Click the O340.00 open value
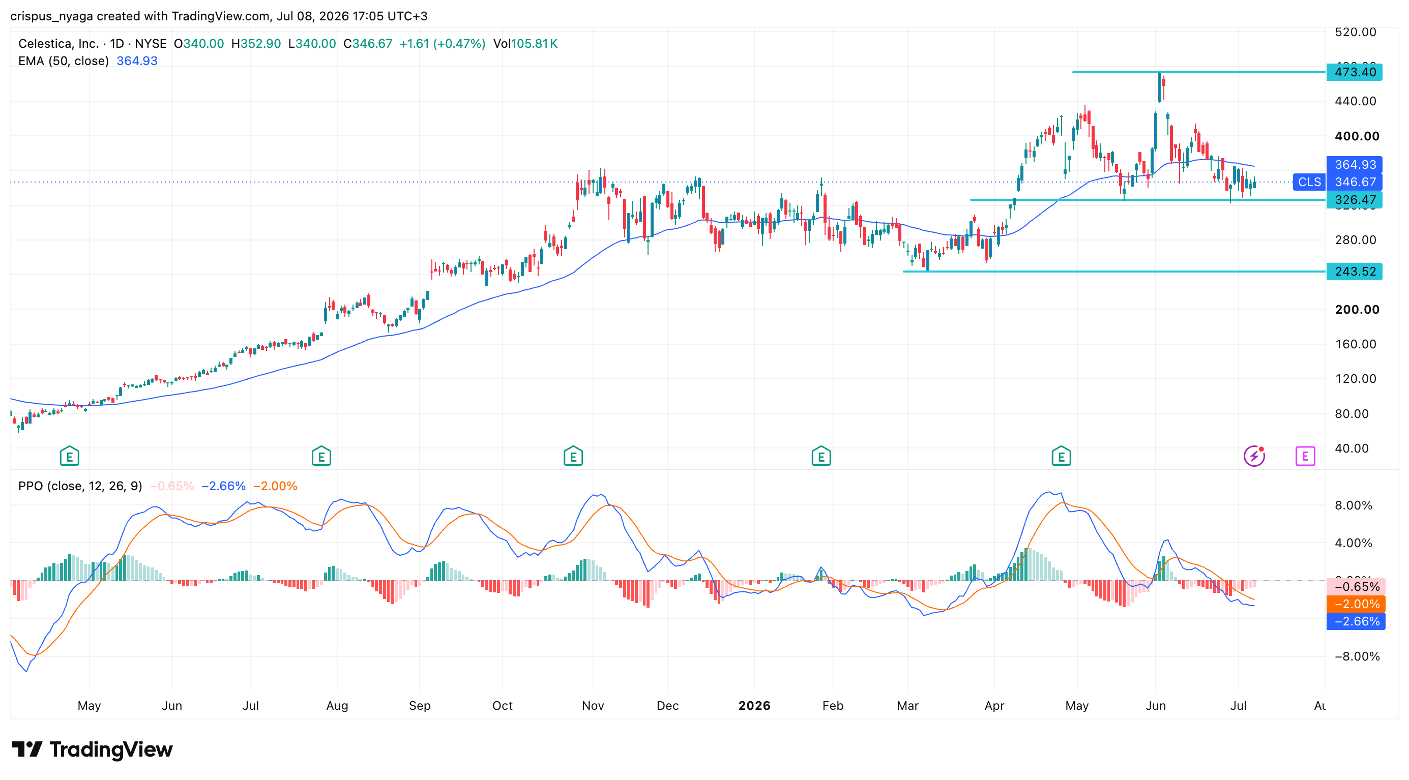 198,44
